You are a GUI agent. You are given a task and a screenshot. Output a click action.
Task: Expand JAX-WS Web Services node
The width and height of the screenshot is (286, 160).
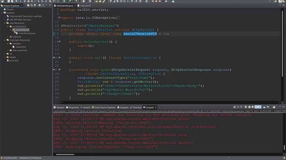click(x=5, y=20)
